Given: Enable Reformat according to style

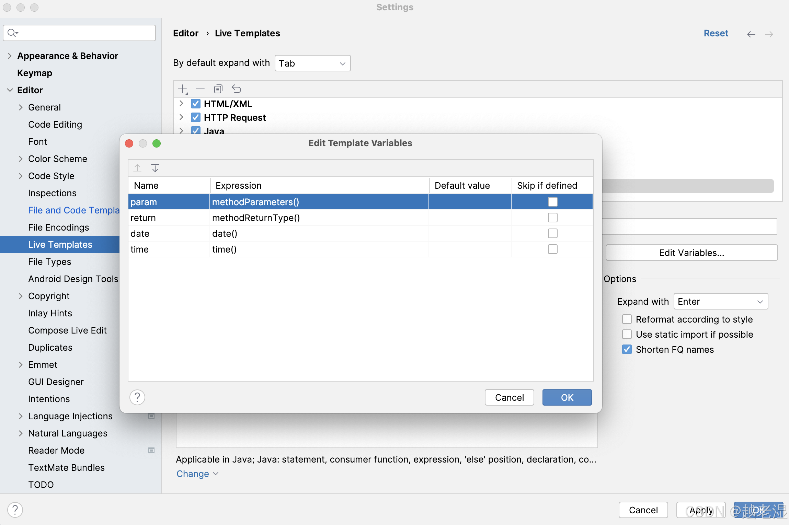Looking at the screenshot, I should pyautogui.click(x=627, y=319).
